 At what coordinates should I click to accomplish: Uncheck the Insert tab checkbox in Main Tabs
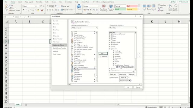(112, 38)
